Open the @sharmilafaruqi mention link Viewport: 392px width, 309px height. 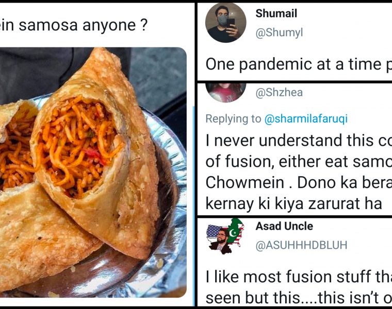(306, 119)
